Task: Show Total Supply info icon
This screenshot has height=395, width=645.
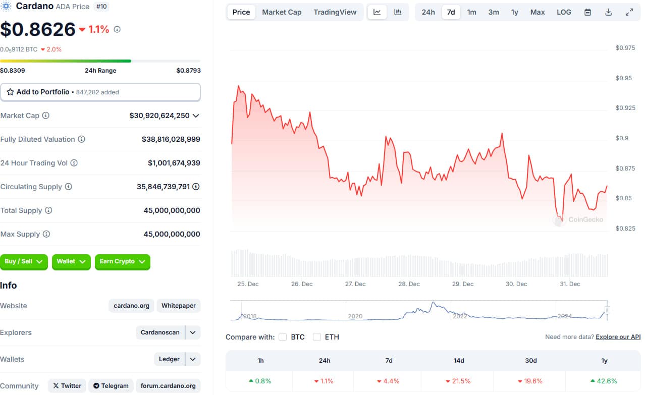Action: pos(48,210)
